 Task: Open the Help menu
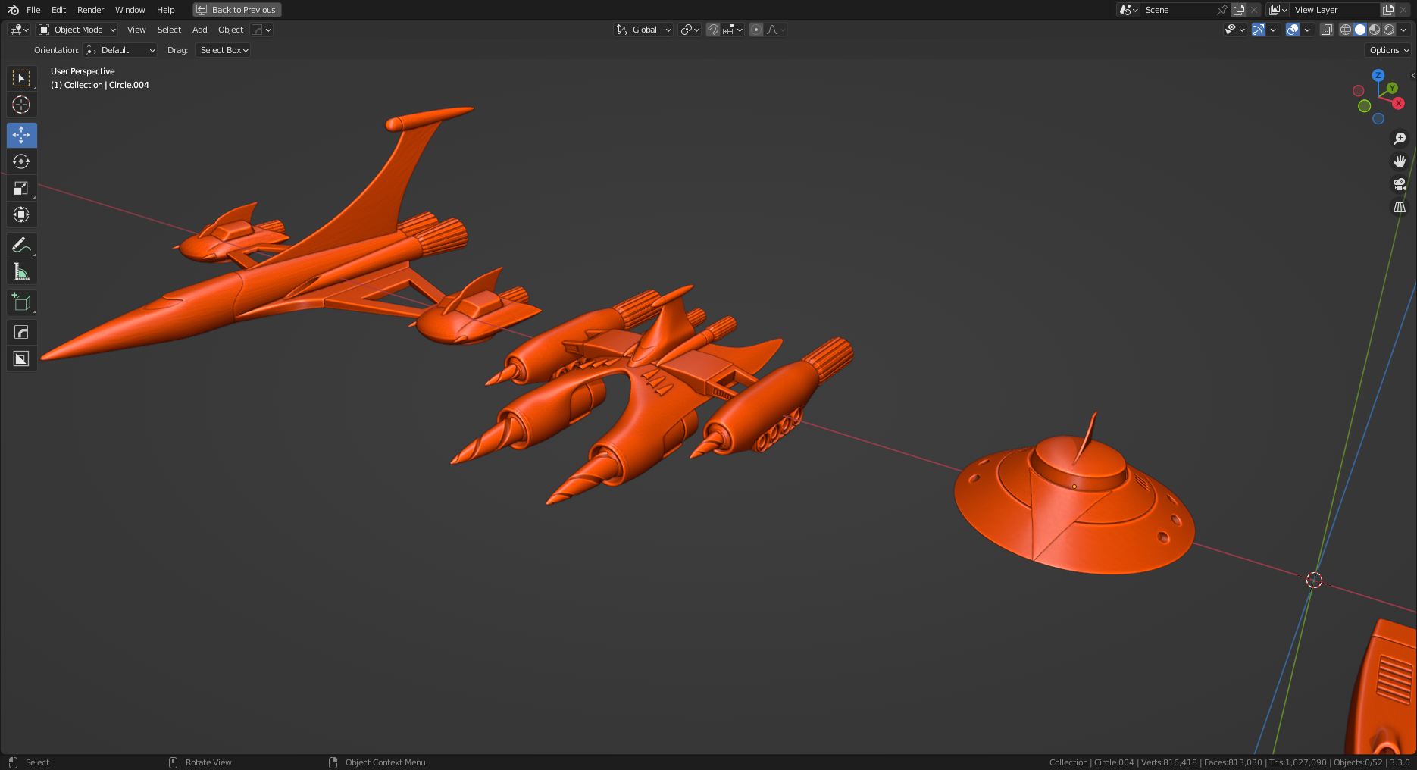pos(165,10)
